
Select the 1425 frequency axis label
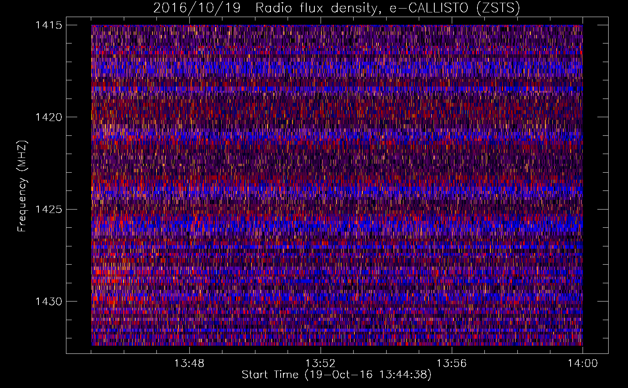[x=49, y=210]
